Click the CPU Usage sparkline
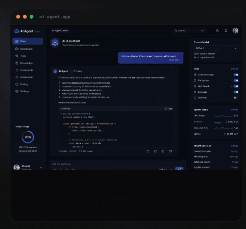Viewport: 246px width, 229px height. [x=224, y=116]
